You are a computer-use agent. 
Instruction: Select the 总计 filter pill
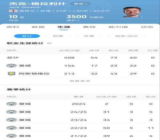[27, 36]
